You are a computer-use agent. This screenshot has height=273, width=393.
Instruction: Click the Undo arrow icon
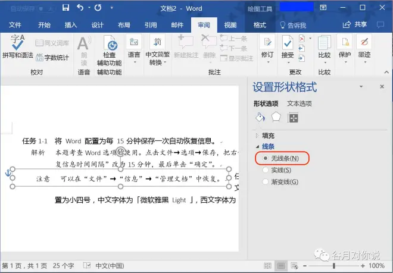pyautogui.click(x=80, y=8)
